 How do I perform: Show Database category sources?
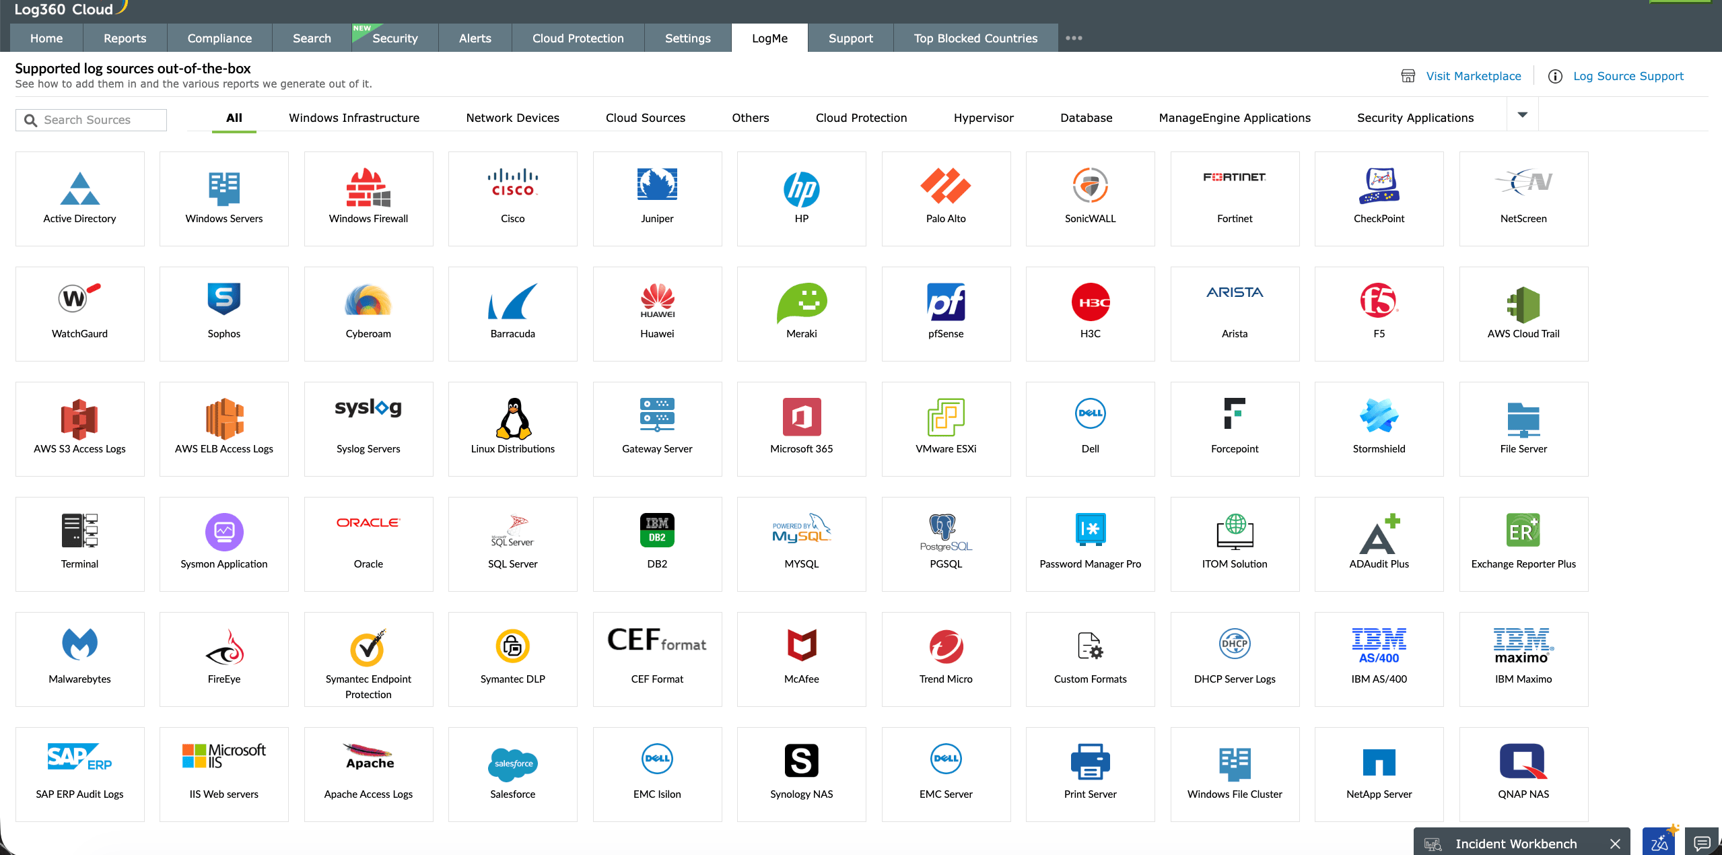coord(1086,118)
